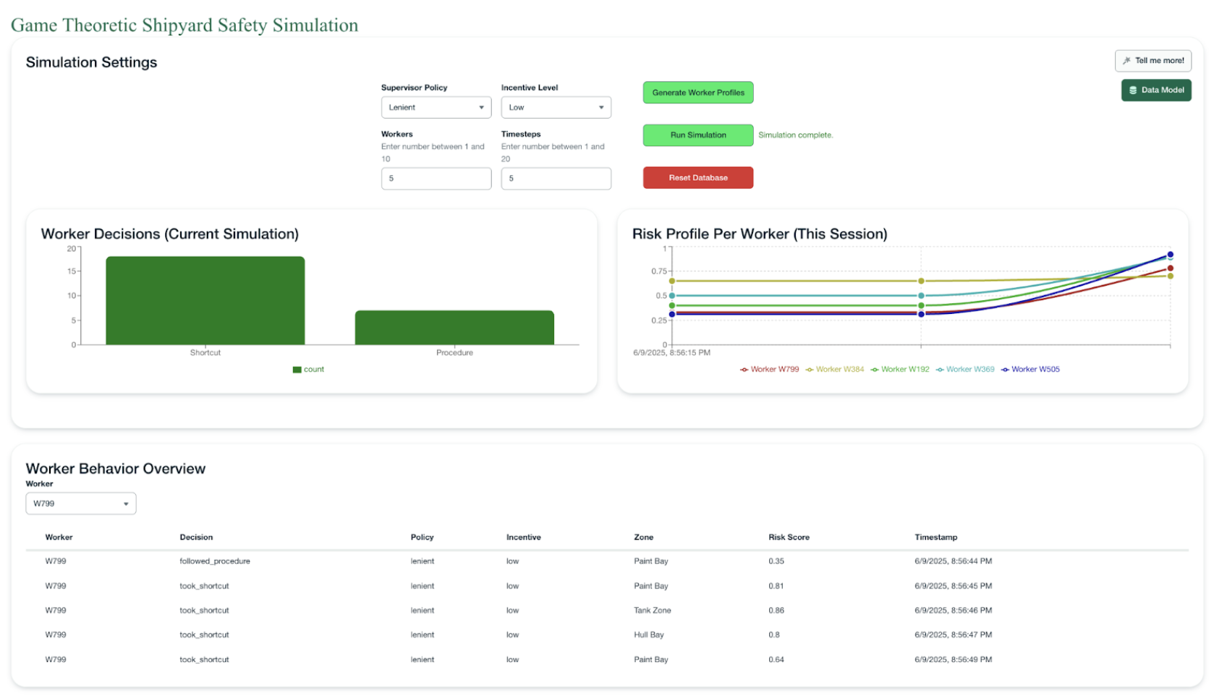Click the Risk Score column header
1214x696 pixels.
[789, 538]
